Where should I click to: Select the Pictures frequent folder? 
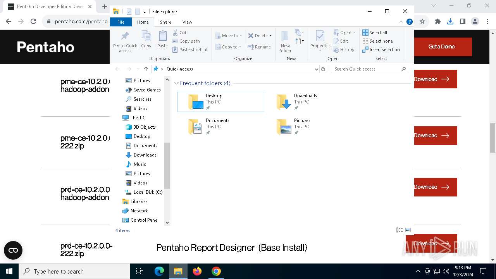pyautogui.click(x=309, y=127)
